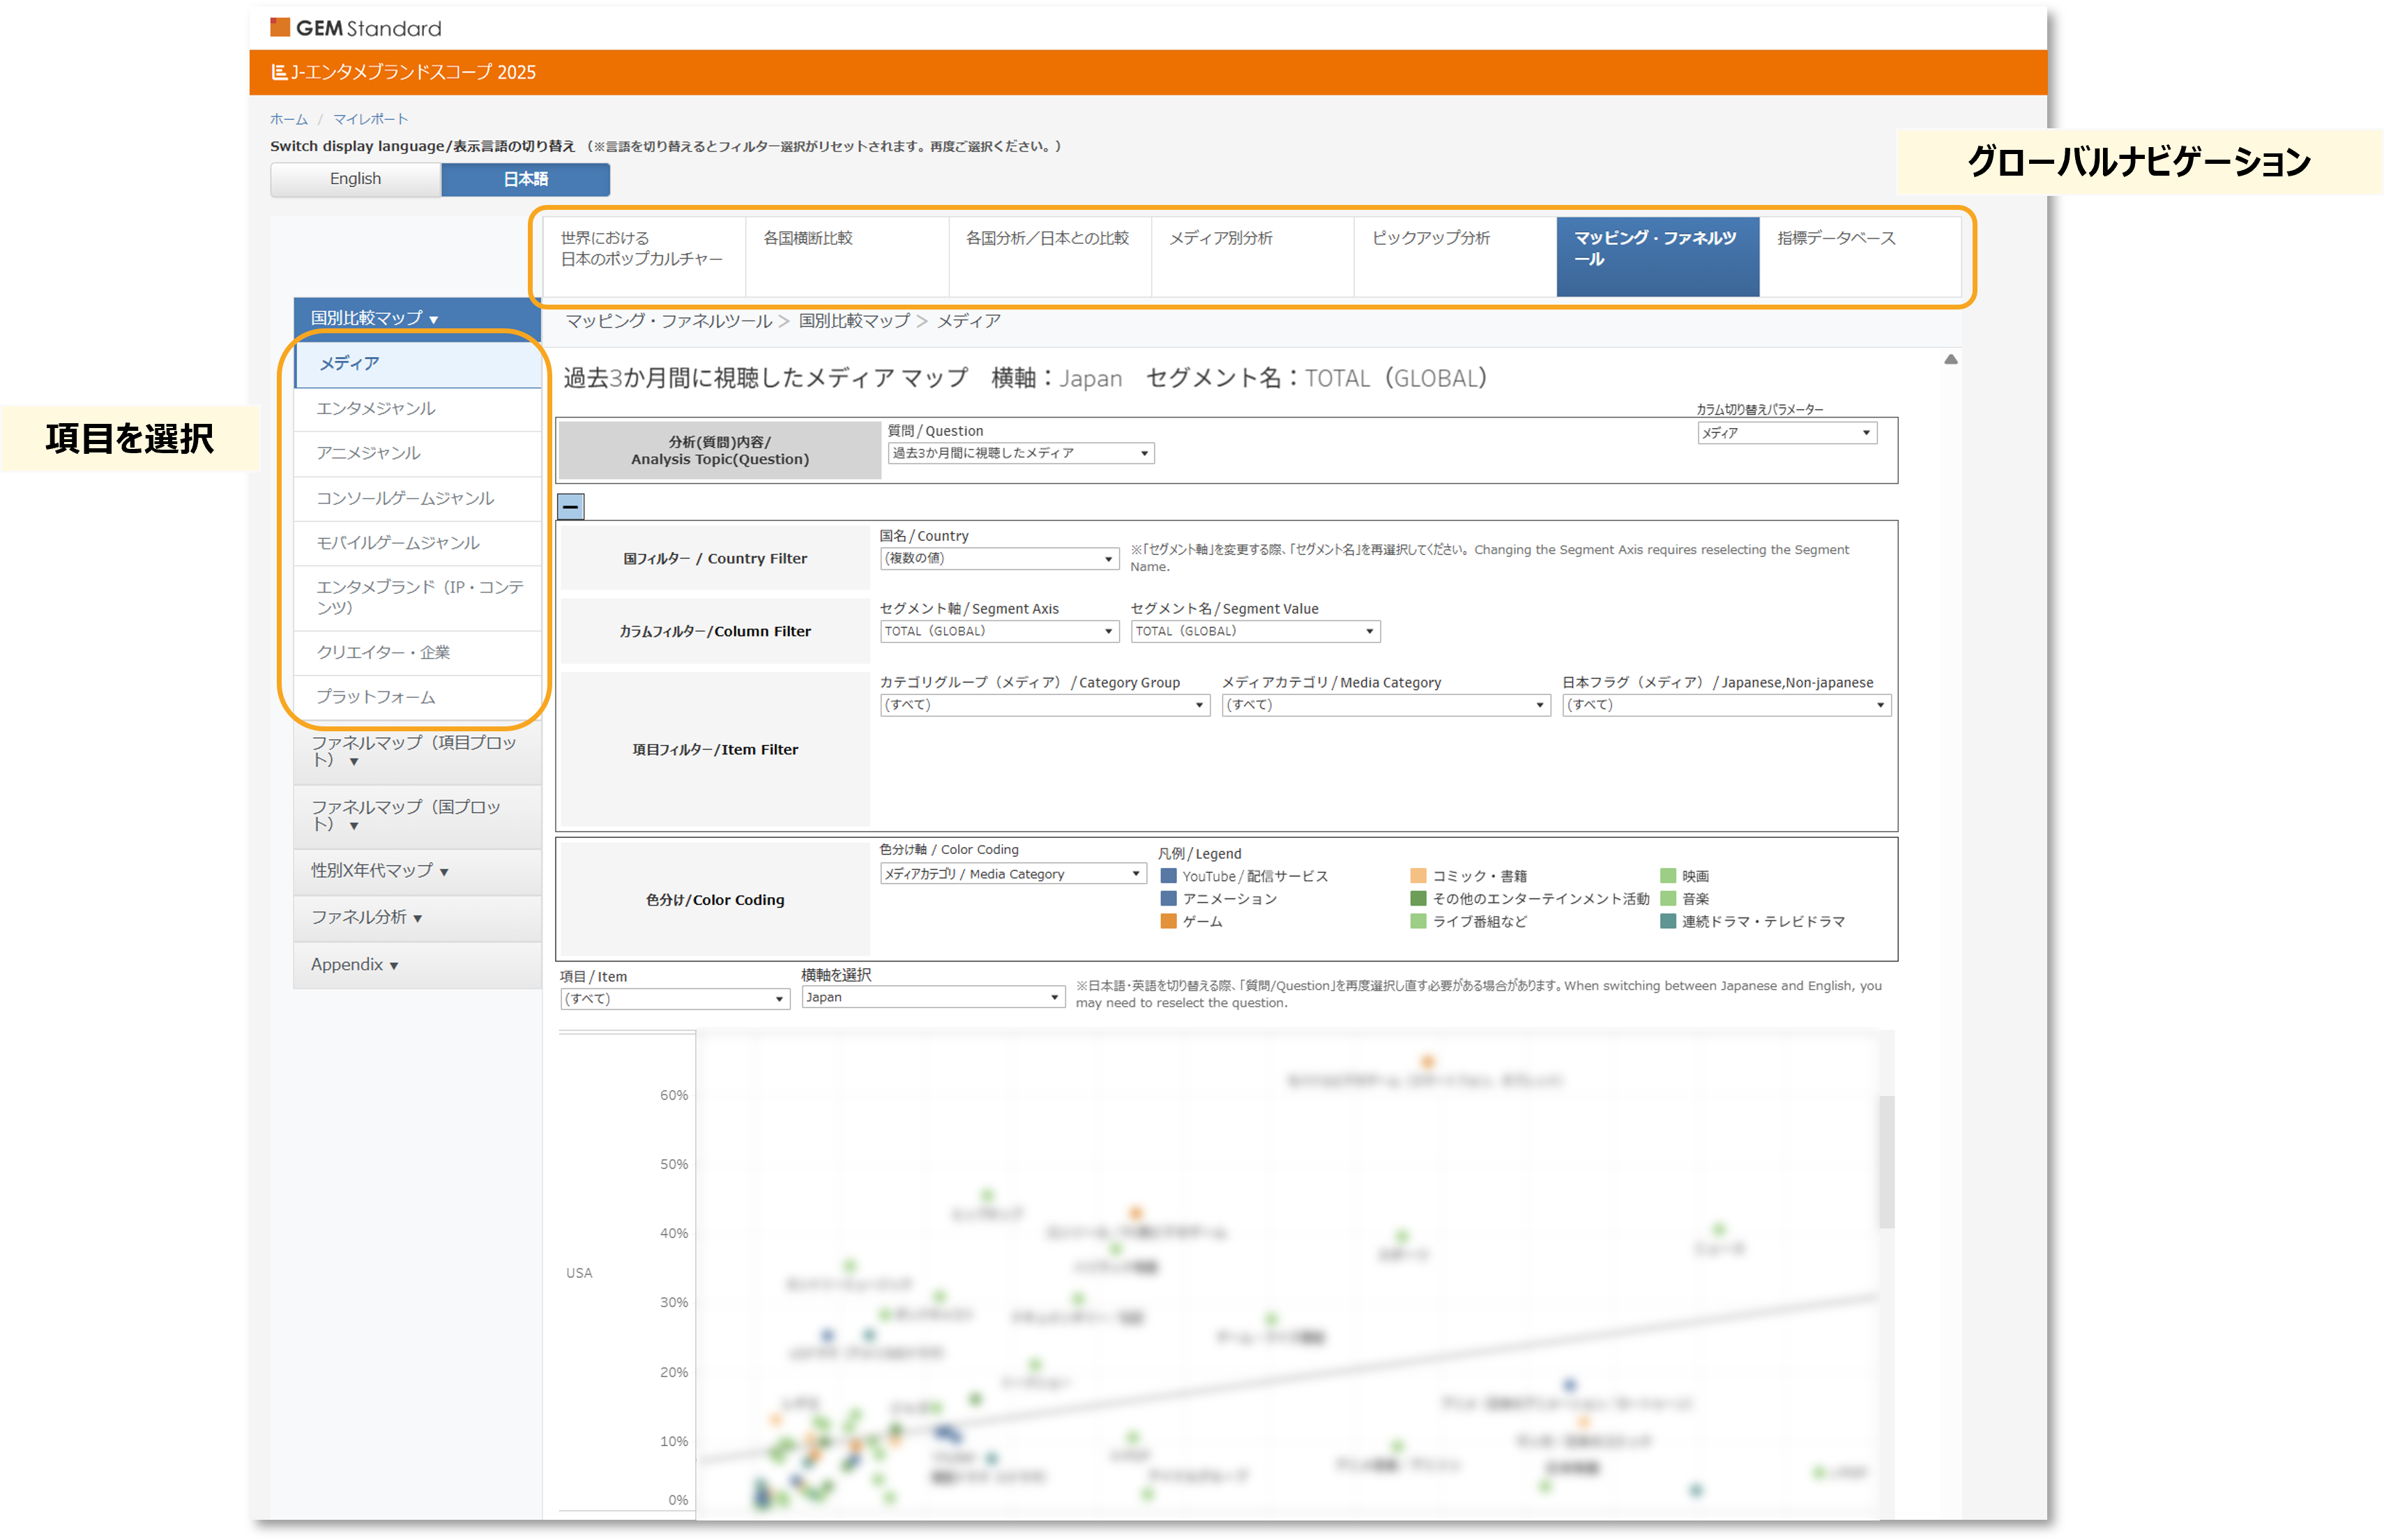The width and height of the screenshot is (2384, 1540).
Task: Click the YouTube/配信サービス legend color square
Action: 1168,876
